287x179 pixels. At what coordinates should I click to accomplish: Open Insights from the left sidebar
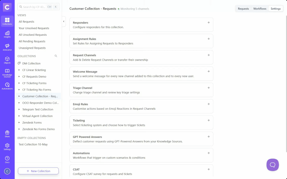click(7, 34)
